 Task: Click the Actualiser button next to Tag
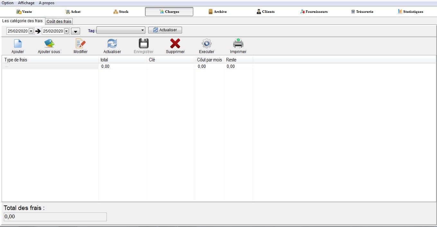pos(165,30)
